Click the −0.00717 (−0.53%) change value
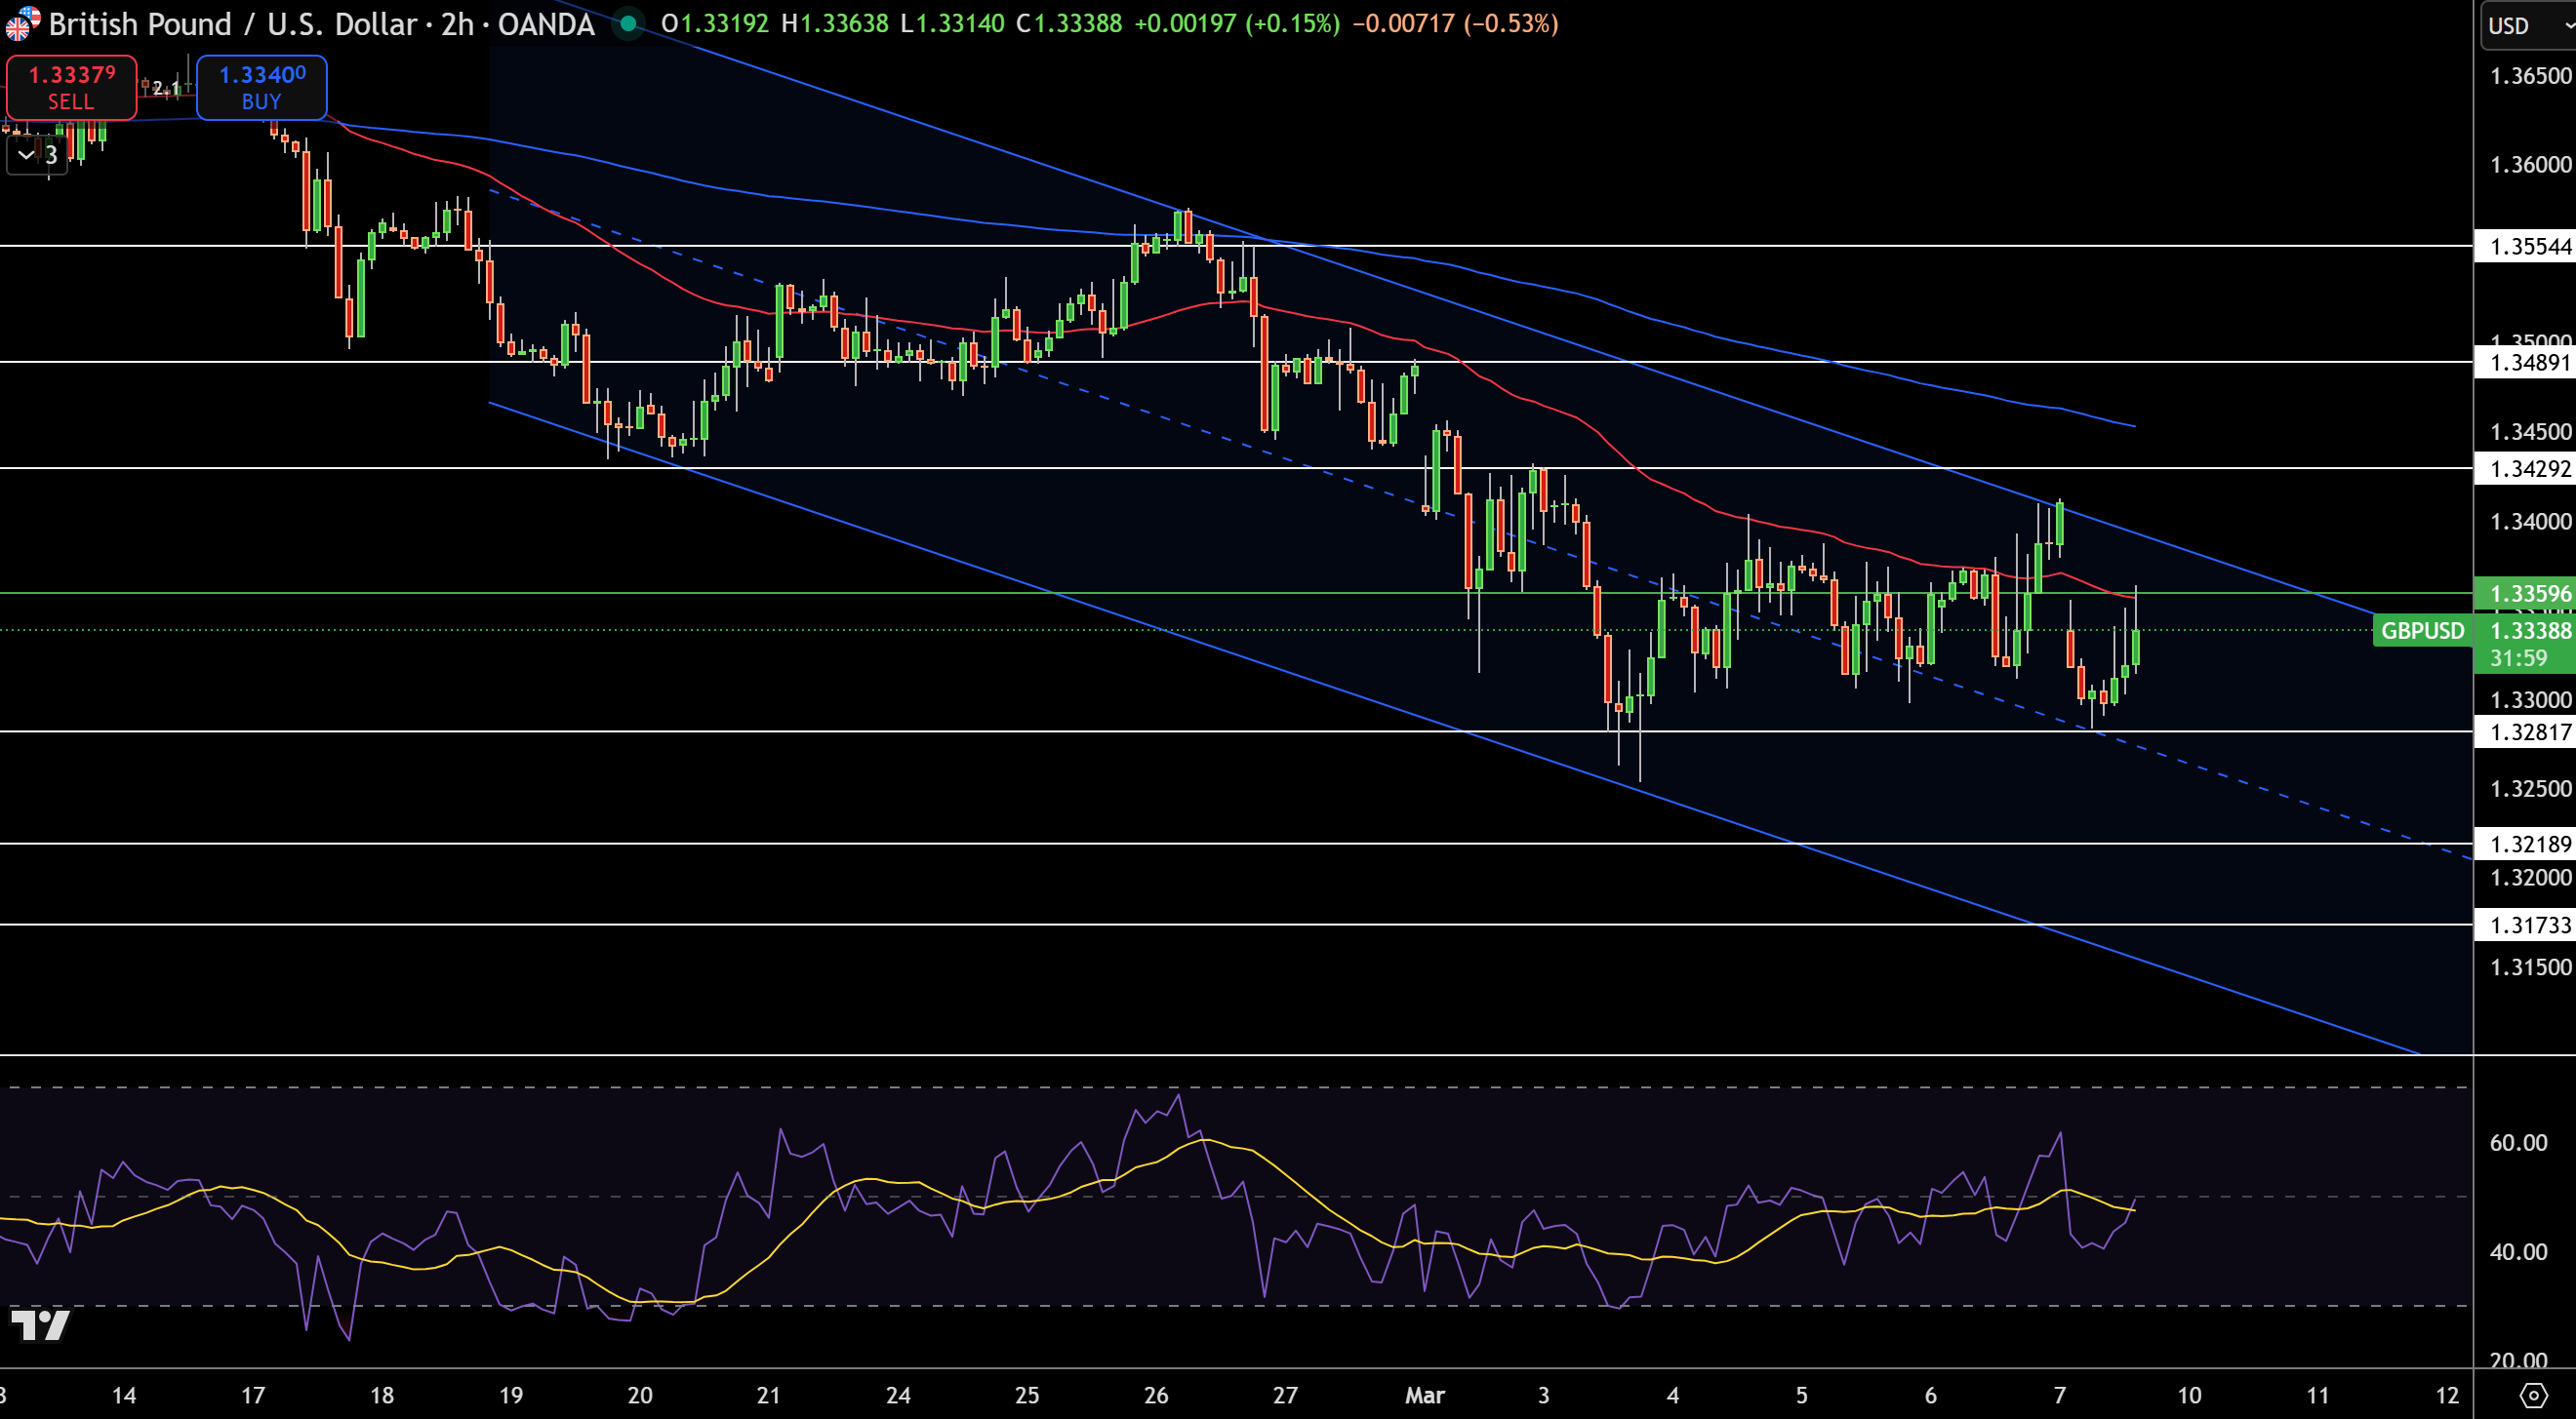The width and height of the screenshot is (2576, 1419). click(x=1455, y=23)
